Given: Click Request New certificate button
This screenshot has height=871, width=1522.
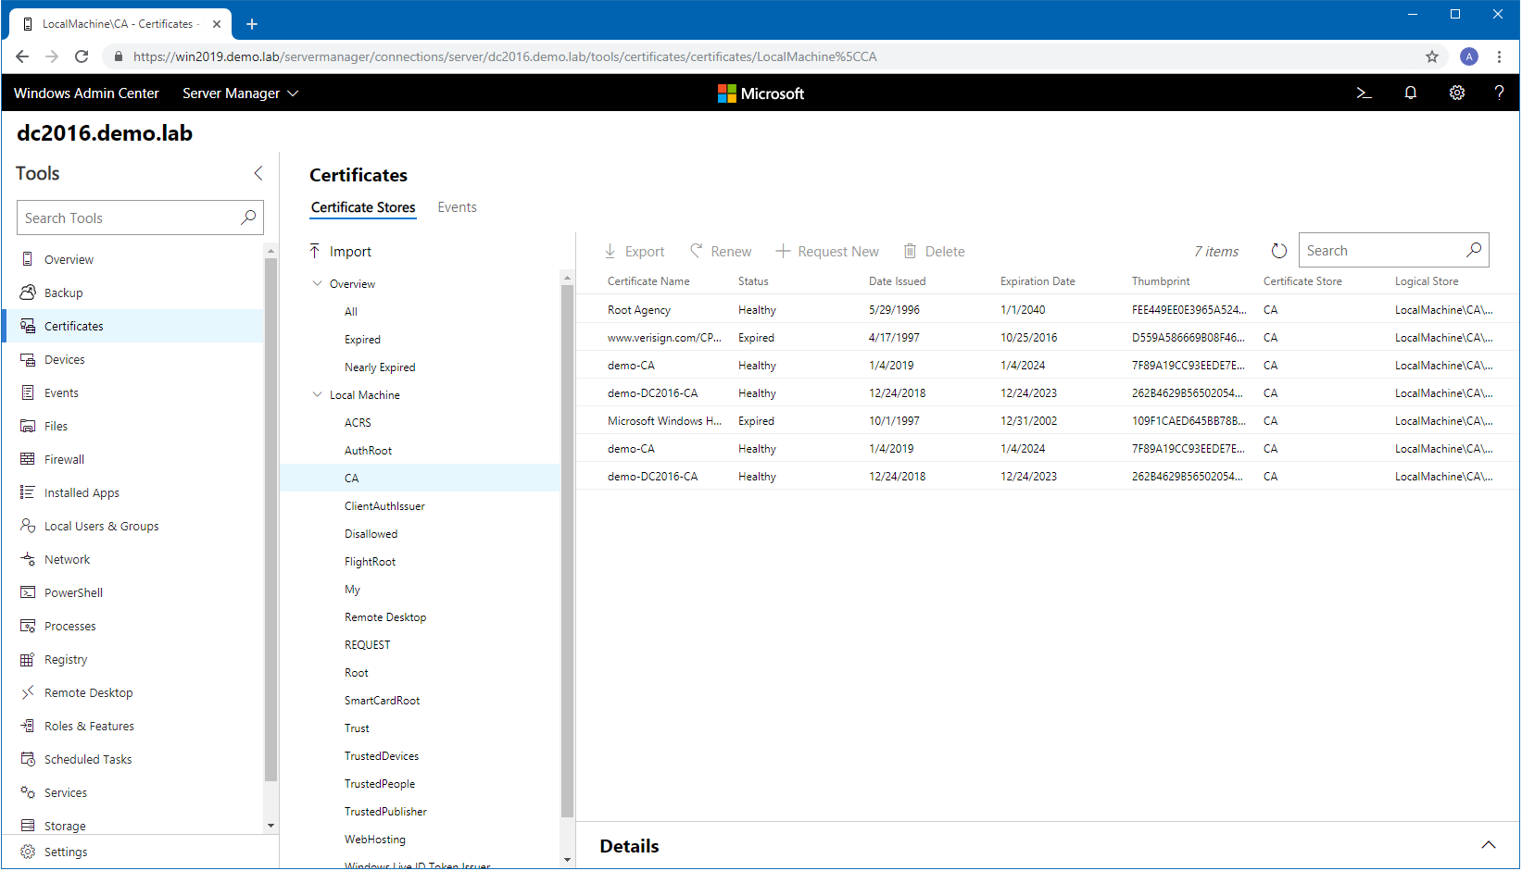Looking at the screenshot, I should tap(827, 252).
